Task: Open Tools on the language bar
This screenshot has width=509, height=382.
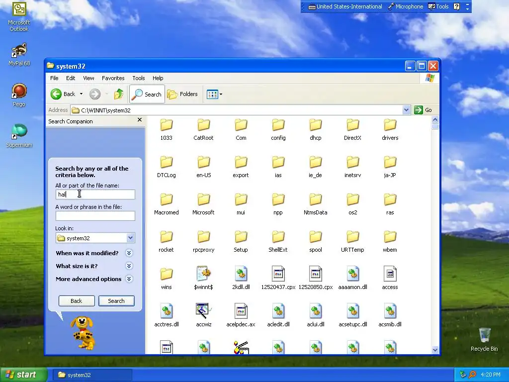Action: (x=438, y=6)
